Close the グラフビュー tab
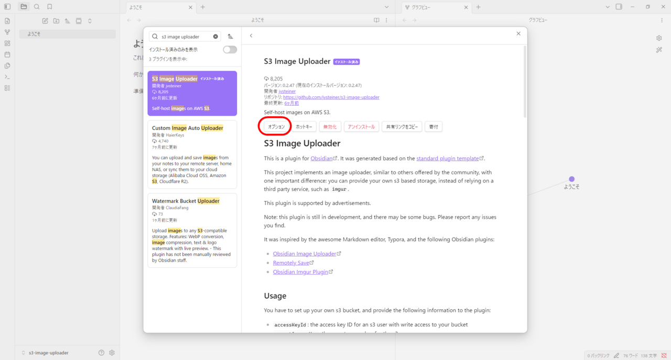This screenshot has height=360, width=671. pyautogui.click(x=466, y=7)
